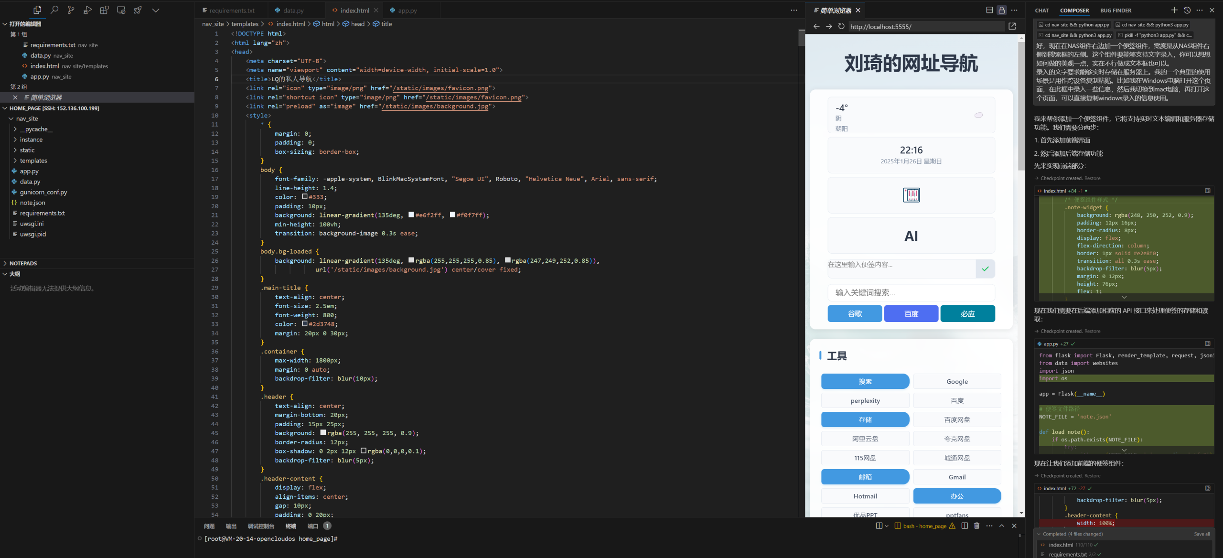Viewport: 1223px width, 558px height.
Task: Reload the simple browser page
Action: 841,27
